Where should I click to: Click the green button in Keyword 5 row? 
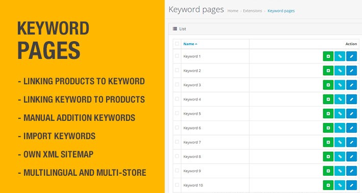pyautogui.click(x=328, y=114)
